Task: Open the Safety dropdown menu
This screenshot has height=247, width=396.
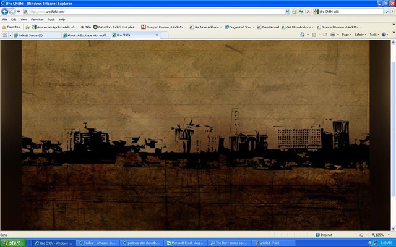Action: 360,35
